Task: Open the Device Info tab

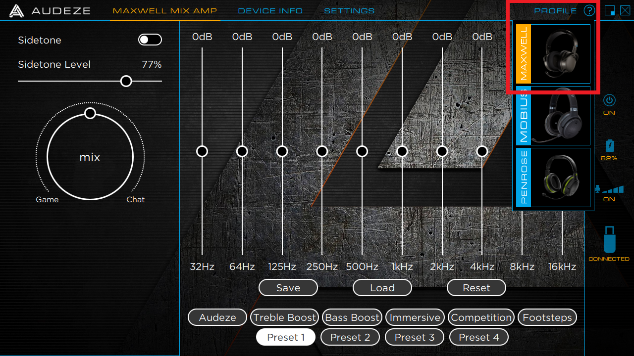Action: coord(270,11)
